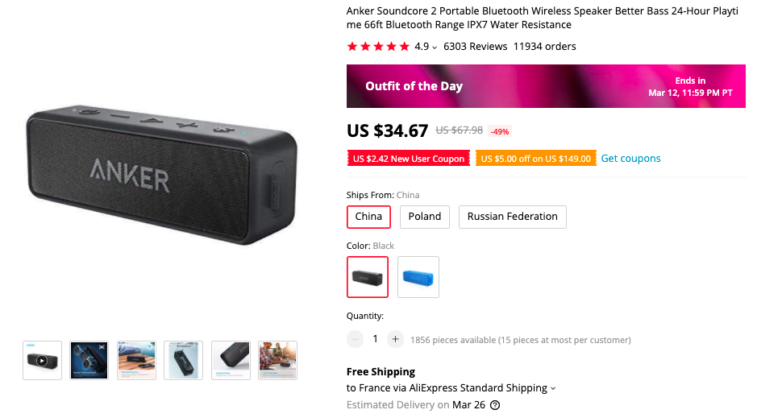Select China as ship-from location
The width and height of the screenshot is (757, 418).
(368, 217)
